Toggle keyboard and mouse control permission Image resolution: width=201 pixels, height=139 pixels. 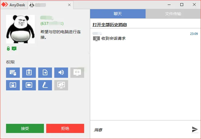[x=13, y=73]
